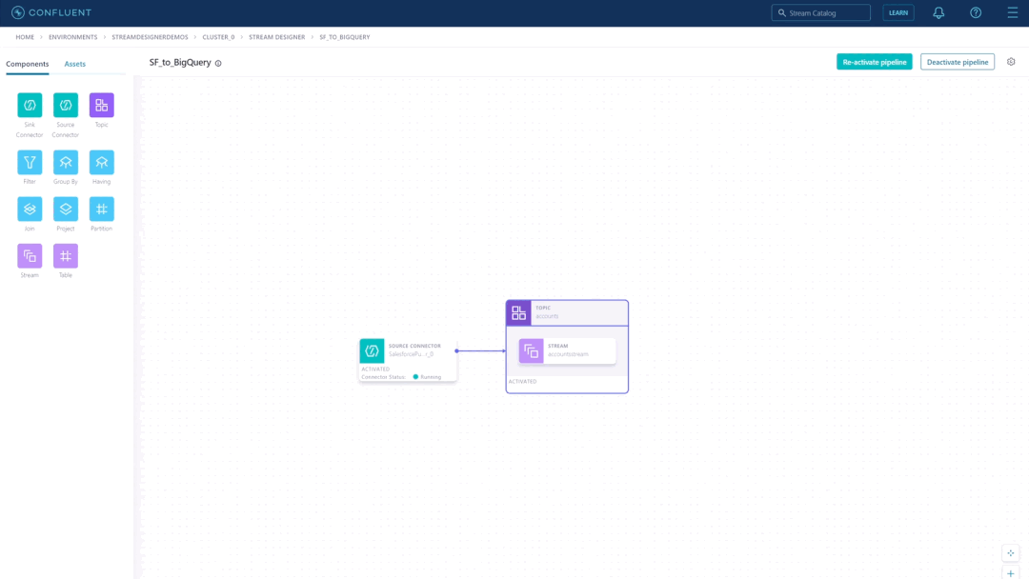Fit canvas view to center
This screenshot has height=579, width=1029.
[1011, 552]
